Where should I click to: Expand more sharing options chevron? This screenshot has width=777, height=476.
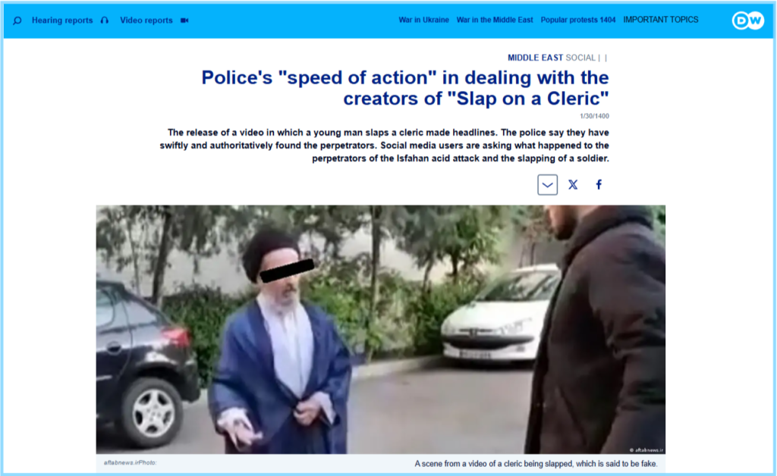click(x=548, y=185)
